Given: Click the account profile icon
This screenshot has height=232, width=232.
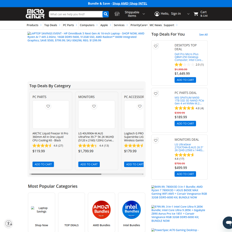Looking at the screenshot, I should coord(157,14).
